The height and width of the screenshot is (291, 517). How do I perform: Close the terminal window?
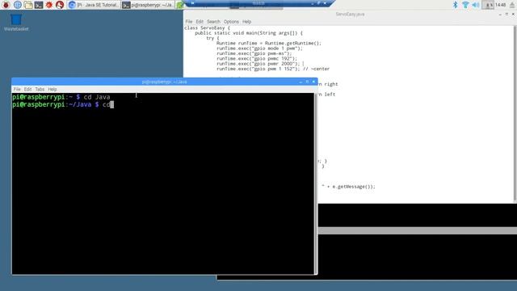point(313,82)
